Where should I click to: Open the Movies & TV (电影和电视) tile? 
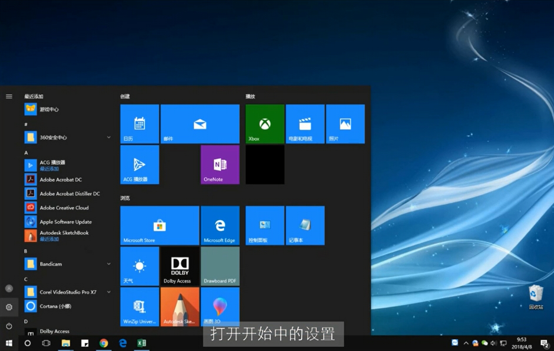tap(305, 124)
